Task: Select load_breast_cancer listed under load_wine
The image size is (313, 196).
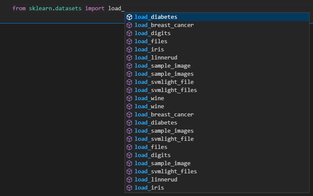Action: 217,115
